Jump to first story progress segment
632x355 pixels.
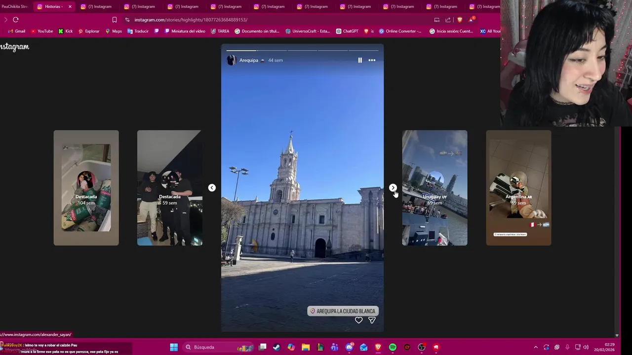click(241, 50)
